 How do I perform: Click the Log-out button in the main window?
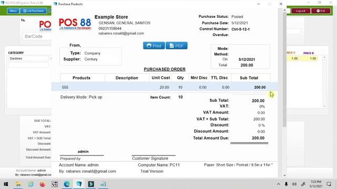pyautogui.click(x=301, y=11)
